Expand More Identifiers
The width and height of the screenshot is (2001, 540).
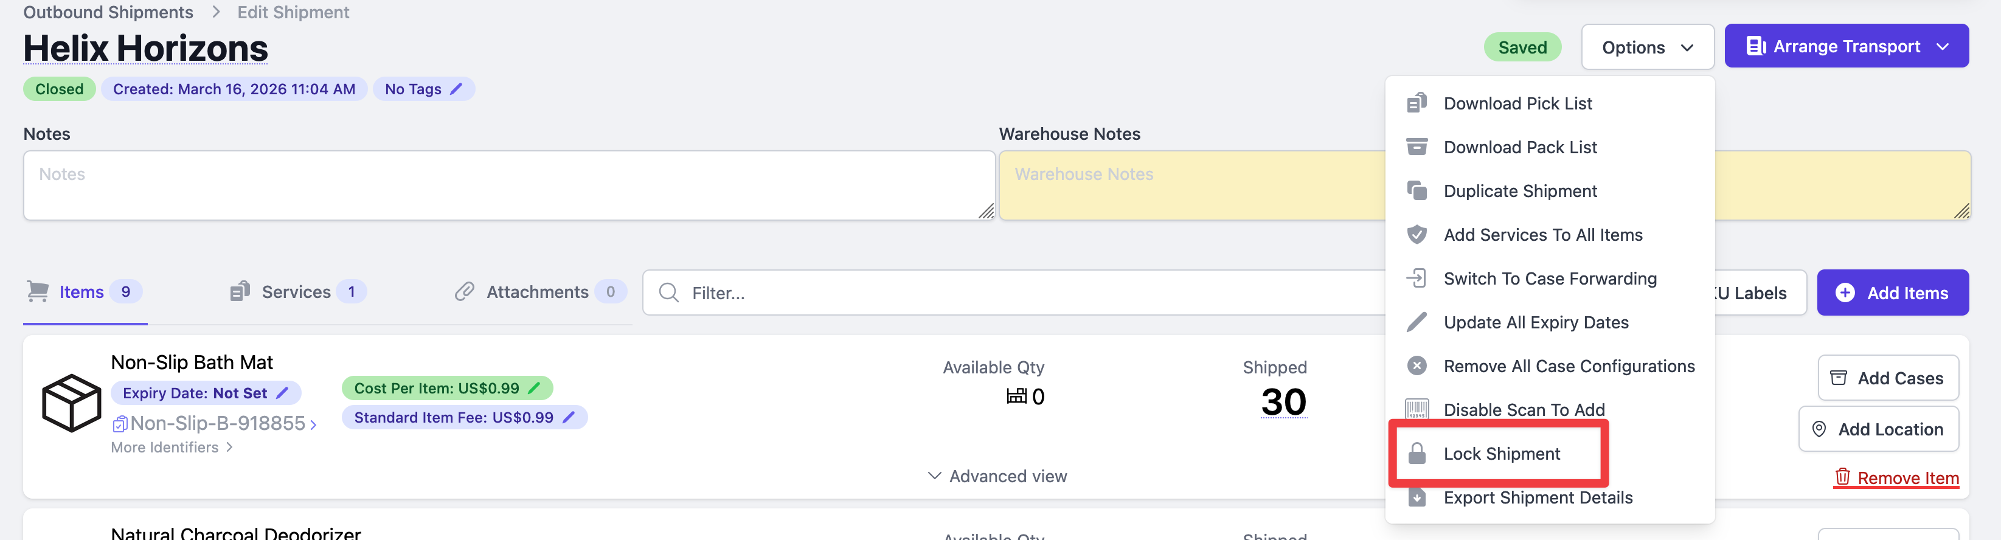click(x=172, y=448)
